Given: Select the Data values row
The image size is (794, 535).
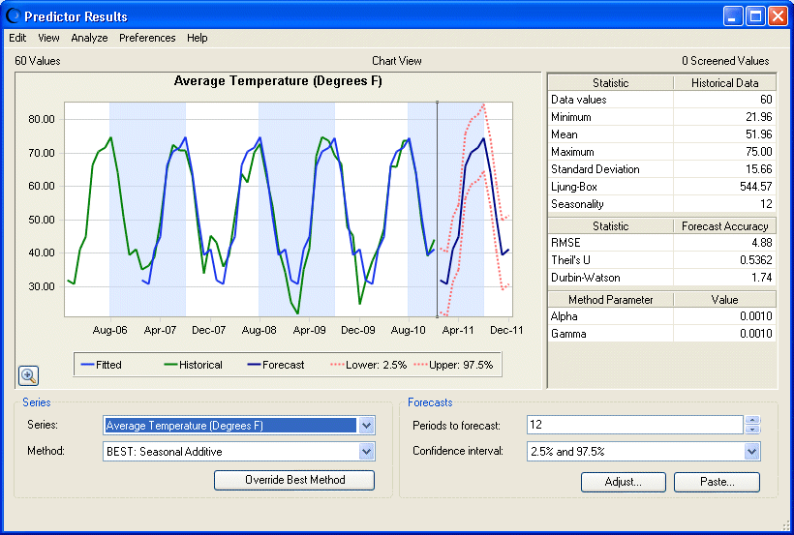Looking at the screenshot, I should click(662, 100).
